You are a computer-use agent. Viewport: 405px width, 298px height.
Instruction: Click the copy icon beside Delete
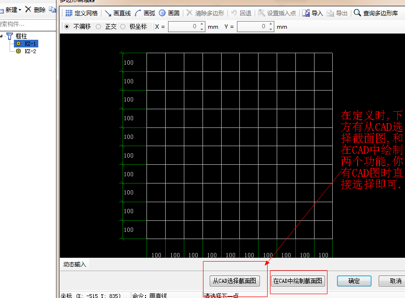pos(53,10)
